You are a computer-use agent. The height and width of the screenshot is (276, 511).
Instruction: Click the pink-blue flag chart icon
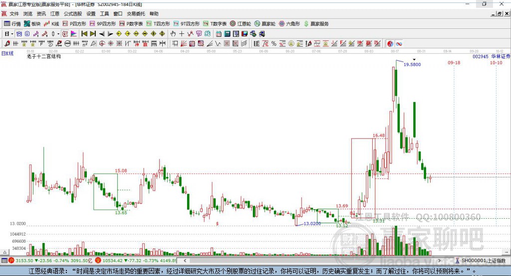74,34
